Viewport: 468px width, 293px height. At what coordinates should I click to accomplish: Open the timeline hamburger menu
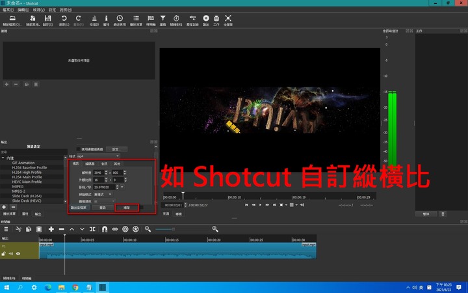click(x=6, y=229)
